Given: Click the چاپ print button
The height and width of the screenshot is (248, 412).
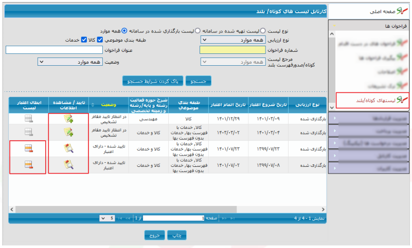Looking at the screenshot, I should [x=176, y=235].
